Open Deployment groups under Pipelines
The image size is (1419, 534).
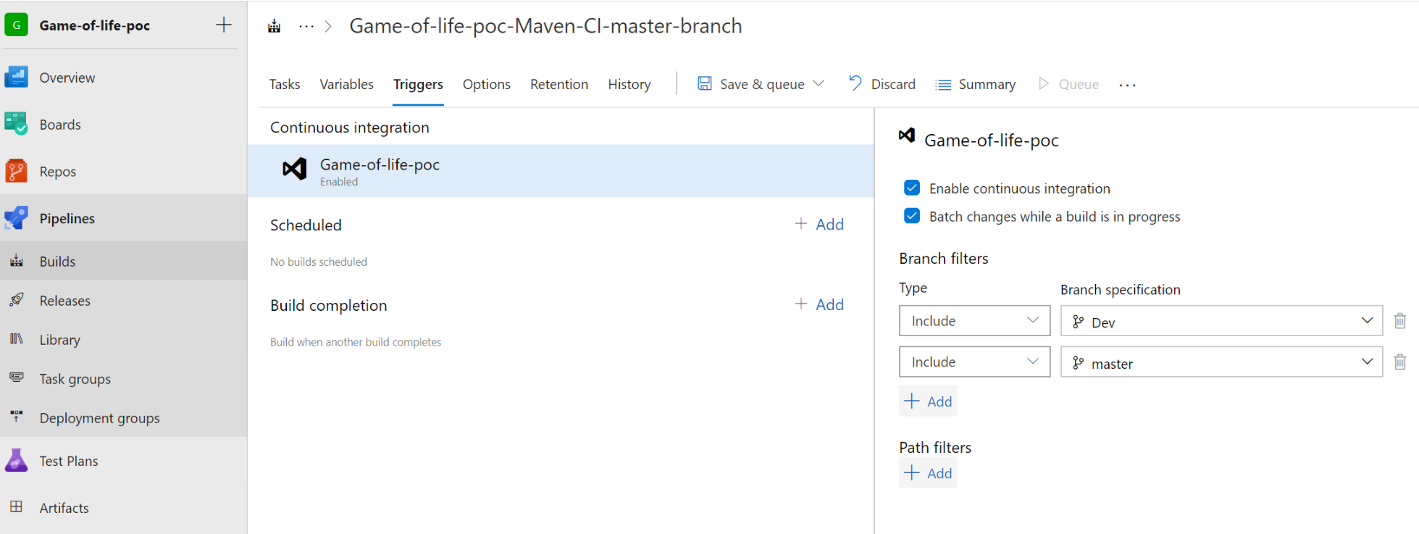(x=123, y=417)
